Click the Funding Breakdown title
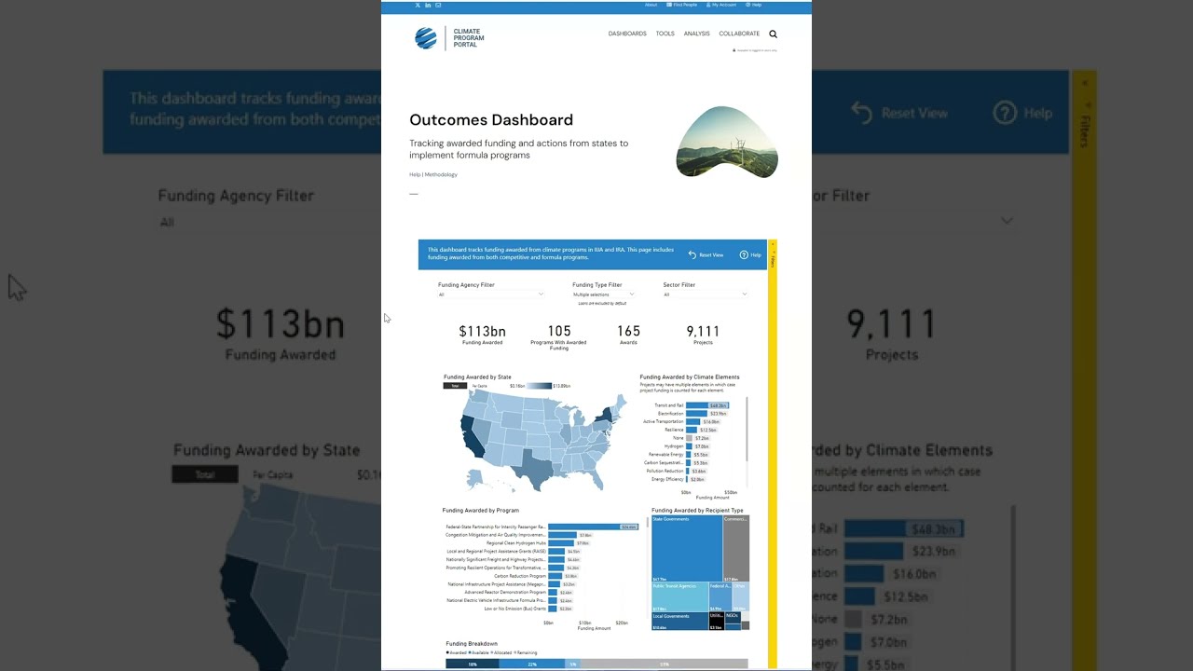 472,644
